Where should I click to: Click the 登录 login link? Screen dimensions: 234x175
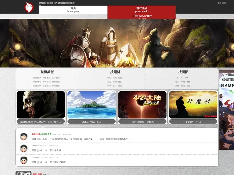pyautogui.click(x=219, y=3)
